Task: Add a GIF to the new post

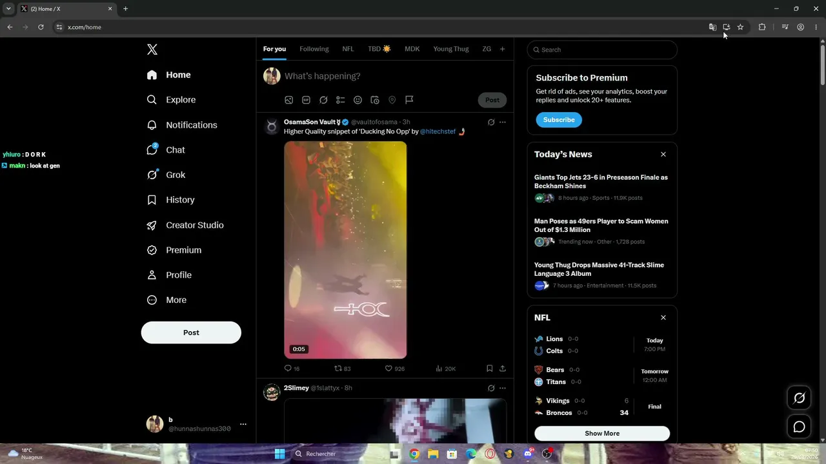Action: coord(307,100)
